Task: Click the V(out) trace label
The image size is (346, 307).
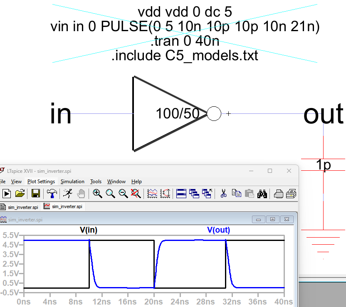Action: coord(218,230)
